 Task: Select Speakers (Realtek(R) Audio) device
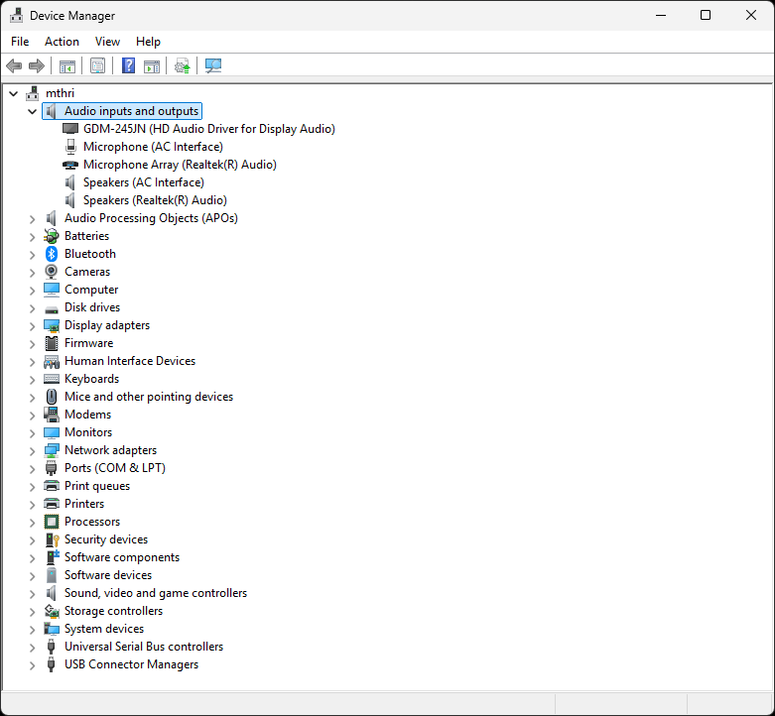coord(155,200)
